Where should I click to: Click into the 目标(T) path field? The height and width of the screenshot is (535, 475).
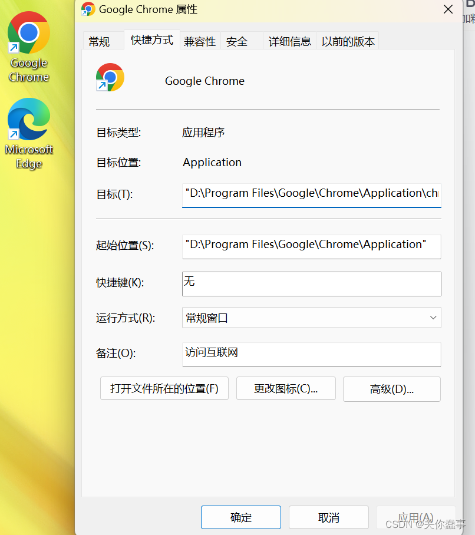point(312,195)
